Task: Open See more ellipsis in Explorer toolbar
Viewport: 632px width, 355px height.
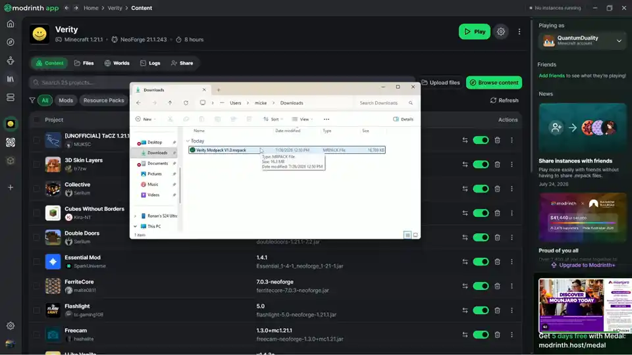Action: 327,119
